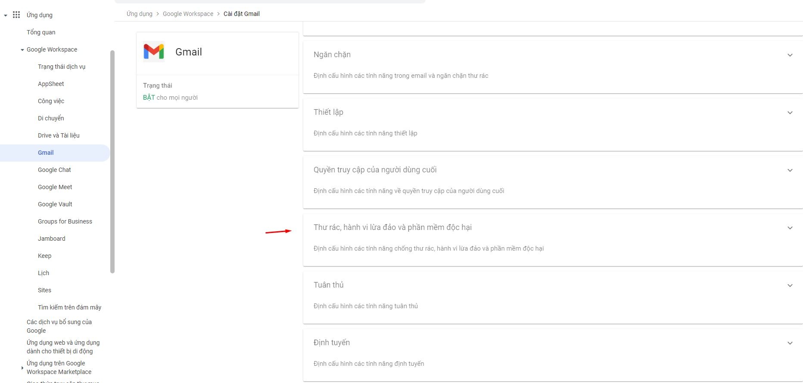Click description about ngăn chặn thư rác
Screen dimensions: 803x383
(401, 76)
